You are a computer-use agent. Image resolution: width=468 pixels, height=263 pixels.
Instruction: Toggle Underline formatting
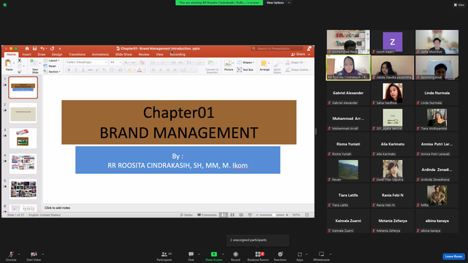coord(83,70)
